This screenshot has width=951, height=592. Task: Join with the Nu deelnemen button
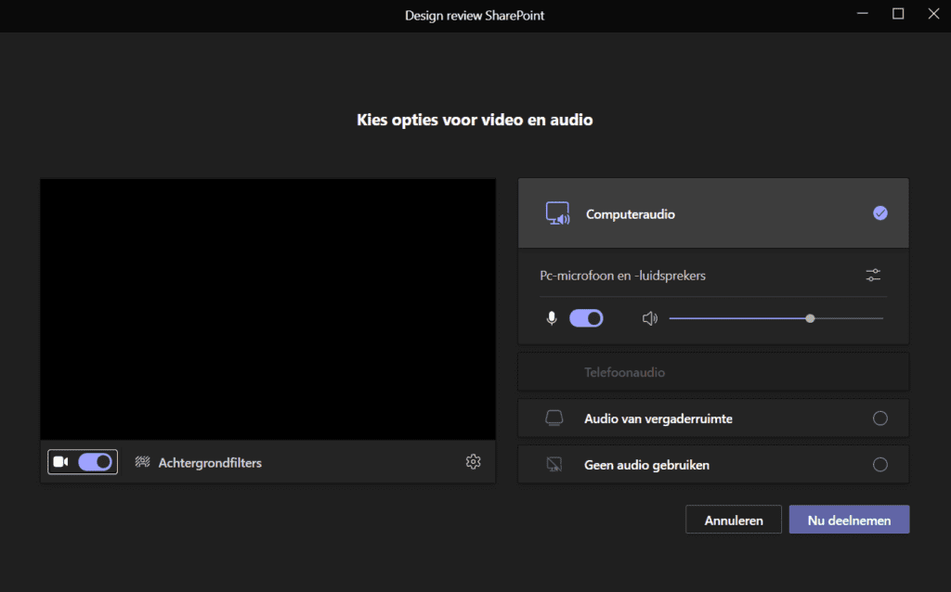coord(849,520)
